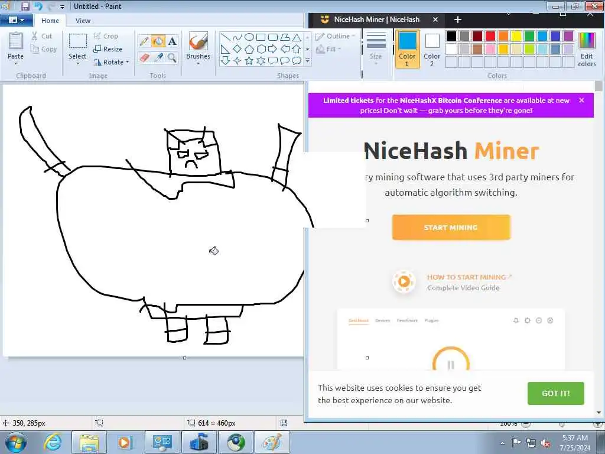Select Color 1 foreground color box
The height and width of the screenshot is (454, 605).
407,49
